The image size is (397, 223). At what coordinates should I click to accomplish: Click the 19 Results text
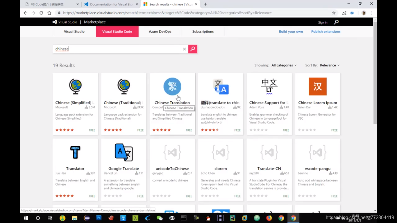click(x=64, y=66)
